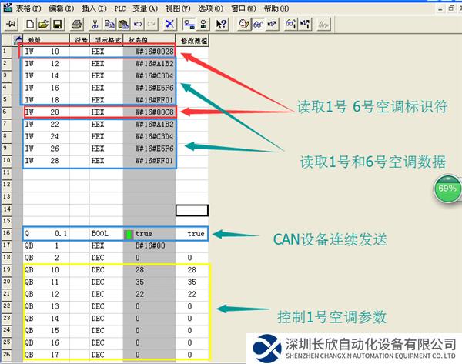Click the Paste clipboard icon
462x364 pixels.
click(122, 24)
